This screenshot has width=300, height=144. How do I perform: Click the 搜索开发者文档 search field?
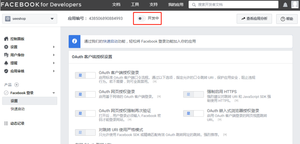click(x=233, y=5)
